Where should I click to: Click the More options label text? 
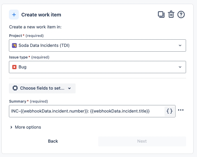[x=28, y=127]
